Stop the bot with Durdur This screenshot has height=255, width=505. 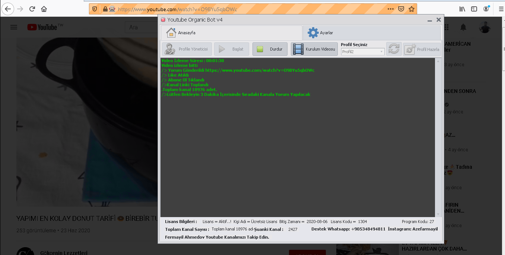tap(270, 49)
